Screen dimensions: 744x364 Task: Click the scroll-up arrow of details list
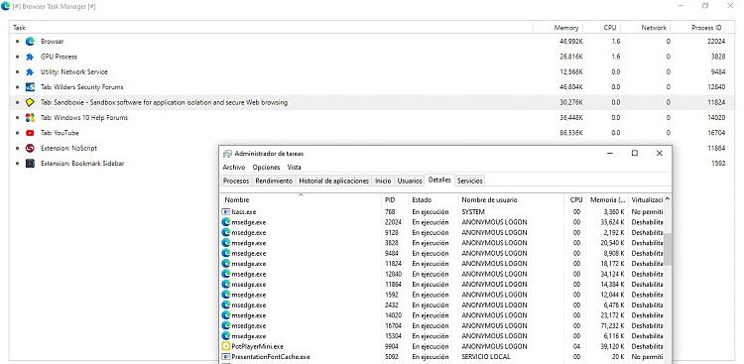click(668, 199)
